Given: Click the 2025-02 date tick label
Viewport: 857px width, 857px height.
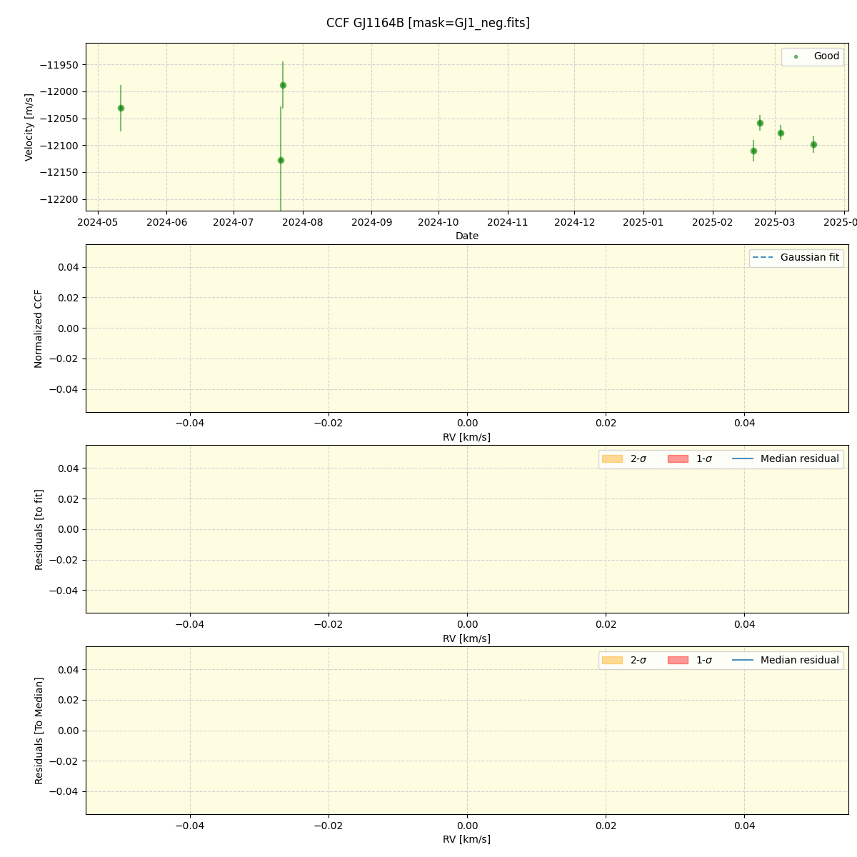Looking at the screenshot, I should [x=713, y=222].
